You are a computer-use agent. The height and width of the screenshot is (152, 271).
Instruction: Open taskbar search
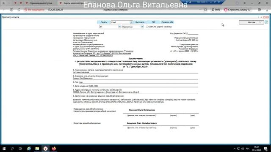coord(12,149)
